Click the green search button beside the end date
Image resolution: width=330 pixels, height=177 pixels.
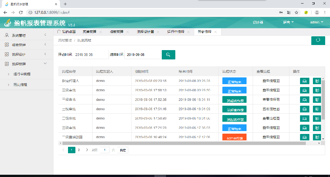pyautogui.click(x=168, y=55)
